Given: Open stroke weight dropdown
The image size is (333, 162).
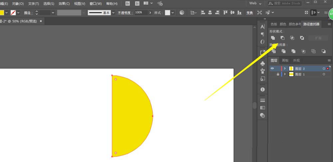Looking at the screenshot, I should [x=53, y=13].
